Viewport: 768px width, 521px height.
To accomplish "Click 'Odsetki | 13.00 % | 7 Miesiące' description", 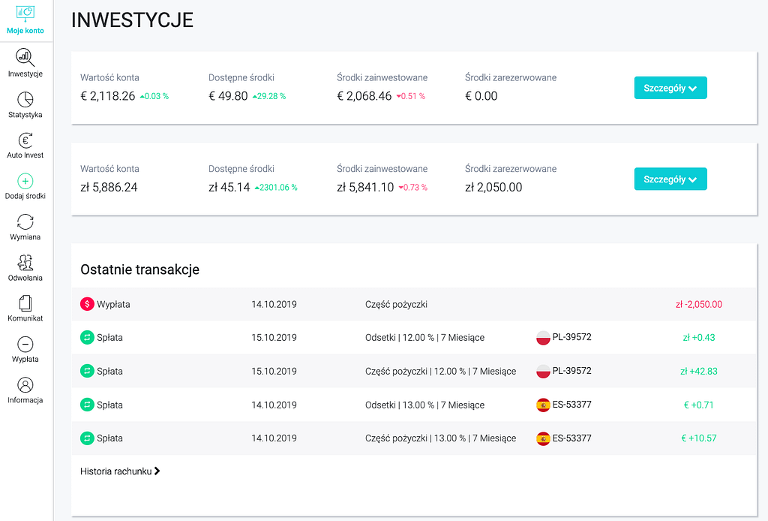I will click(424, 405).
